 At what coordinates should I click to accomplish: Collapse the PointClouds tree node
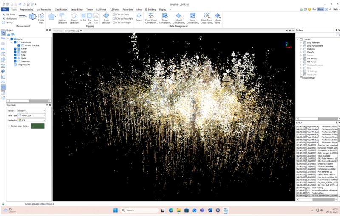(11, 42)
